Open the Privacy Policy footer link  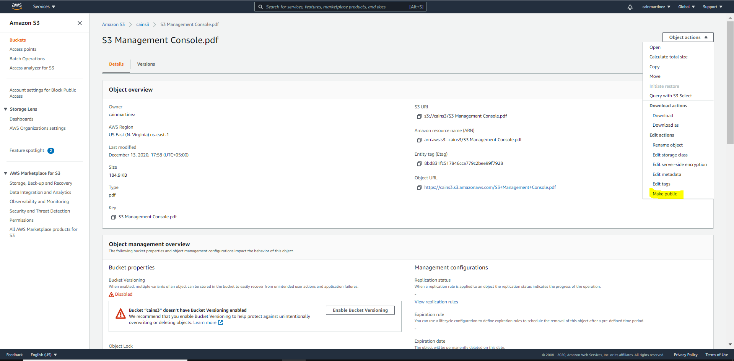click(x=685, y=355)
